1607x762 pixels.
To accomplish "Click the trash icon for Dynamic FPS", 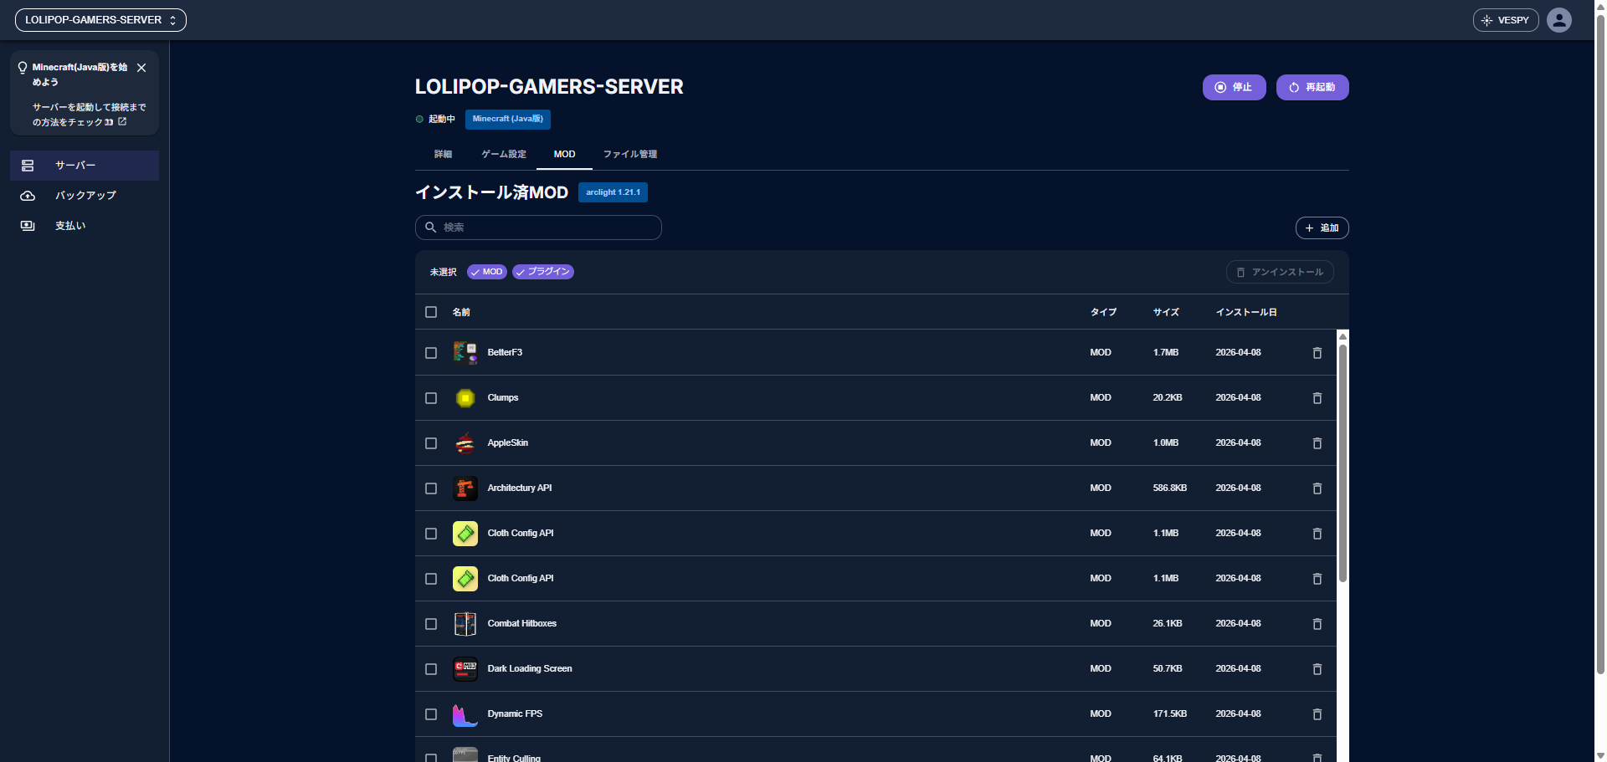I will coord(1317,714).
